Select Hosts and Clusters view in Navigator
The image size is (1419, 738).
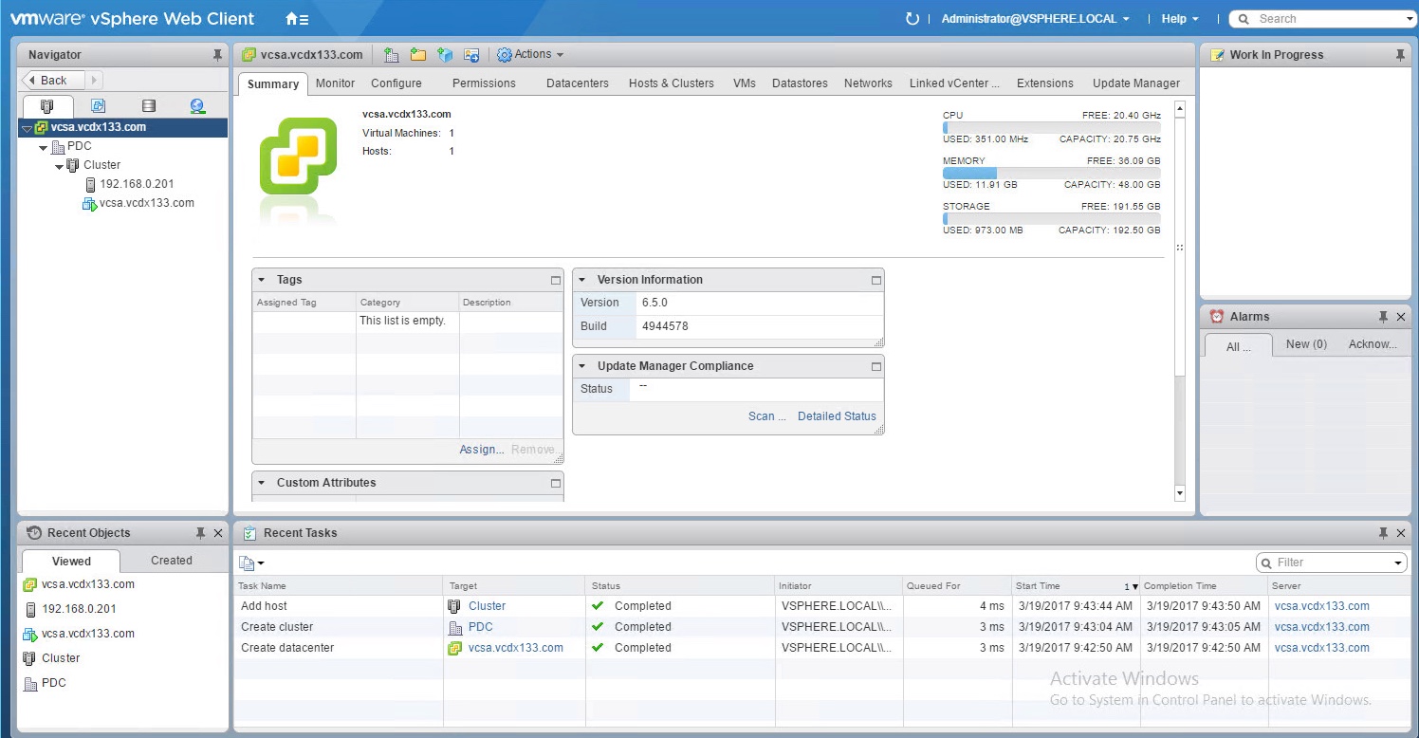click(x=46, y=106)
